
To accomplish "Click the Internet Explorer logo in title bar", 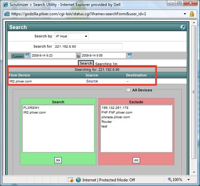I will [6, 5].
